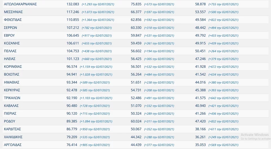271x149 pixels.
Task: Select the ΣΕΡΡΩΝ region name
Action: [10, 28]
